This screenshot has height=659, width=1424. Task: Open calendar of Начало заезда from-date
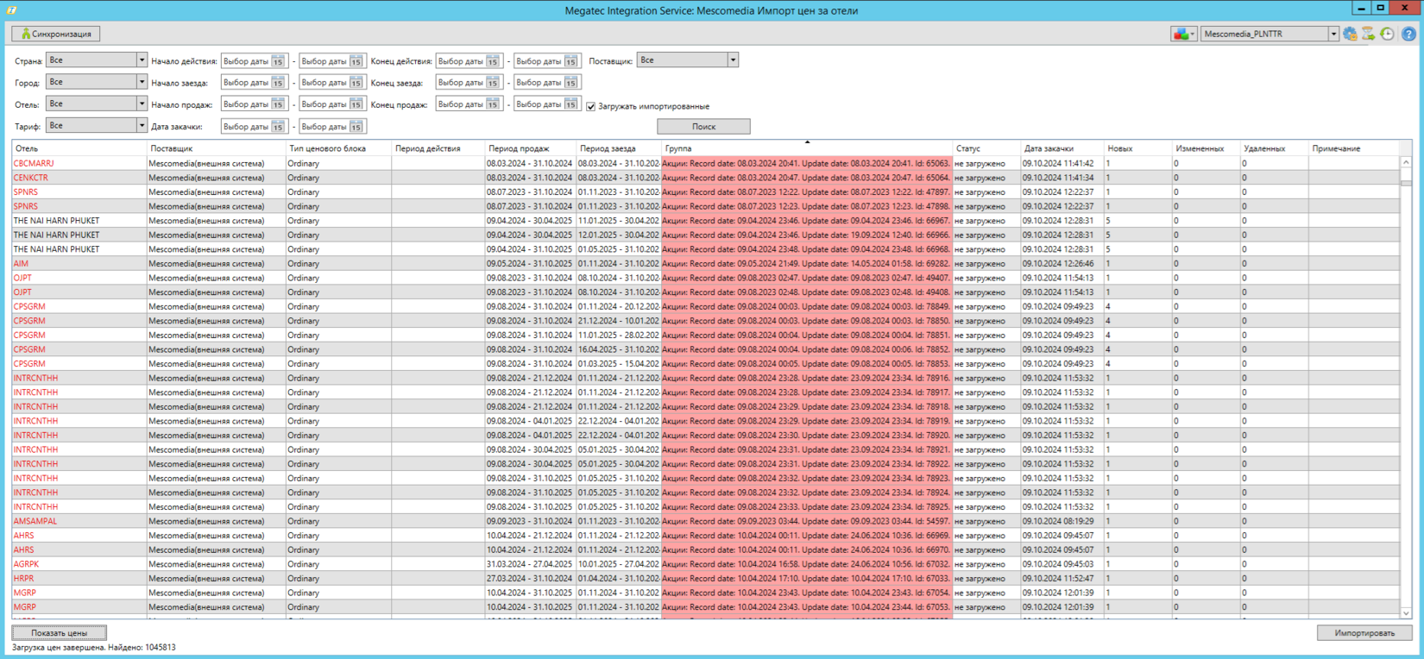[278, 83]
